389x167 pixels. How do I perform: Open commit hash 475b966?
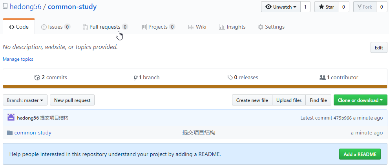point(342,118)
